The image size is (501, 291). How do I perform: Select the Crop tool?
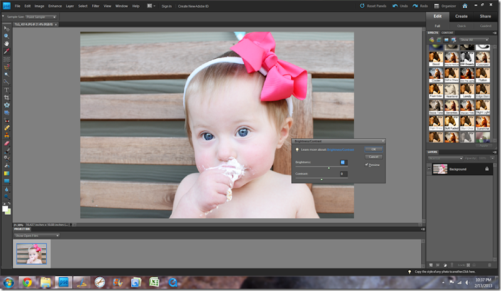pyautogui.click(x=7, y=97)
